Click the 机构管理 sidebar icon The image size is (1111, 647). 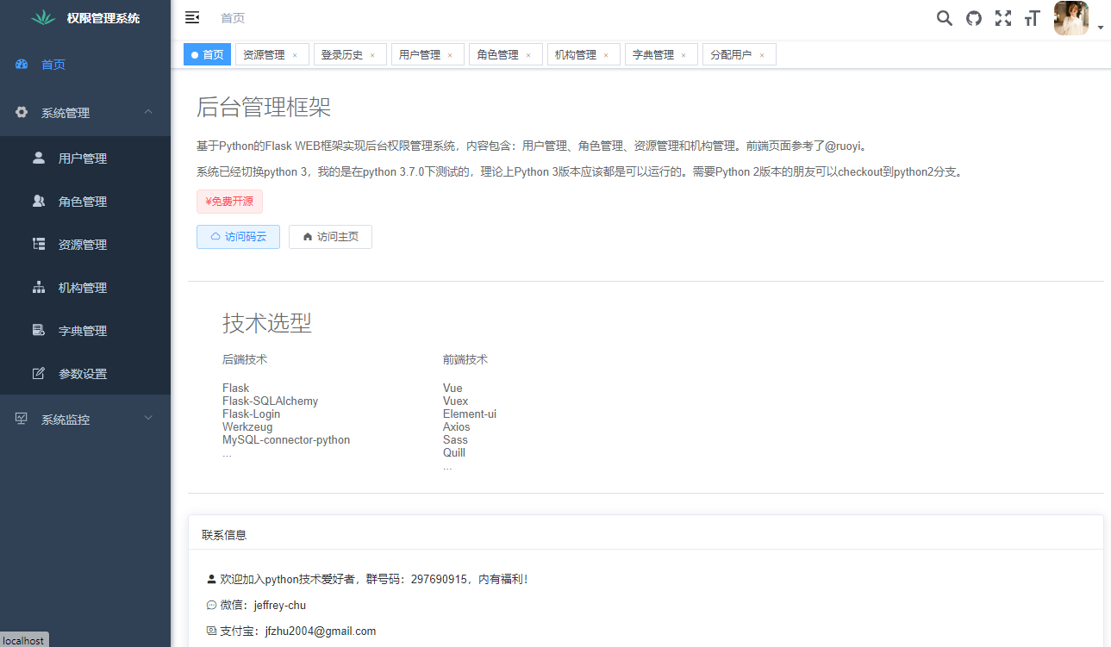(39, 287)
